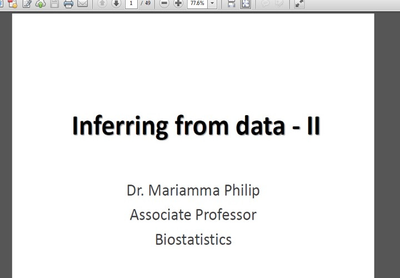Click the highlight text icon

click(x=279, y=3)
